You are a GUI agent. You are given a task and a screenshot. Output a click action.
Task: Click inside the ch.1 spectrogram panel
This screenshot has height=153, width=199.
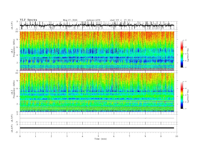click(97, 51)
